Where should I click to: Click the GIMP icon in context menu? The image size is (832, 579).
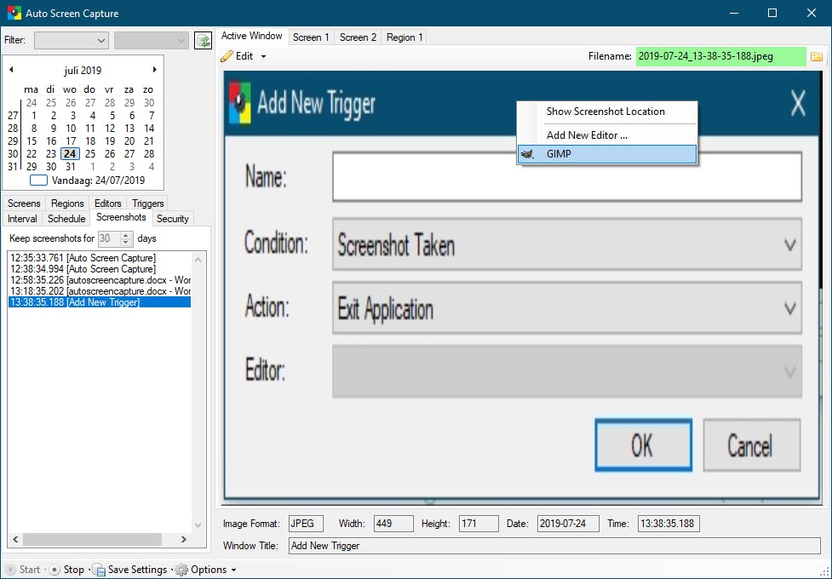527,154
